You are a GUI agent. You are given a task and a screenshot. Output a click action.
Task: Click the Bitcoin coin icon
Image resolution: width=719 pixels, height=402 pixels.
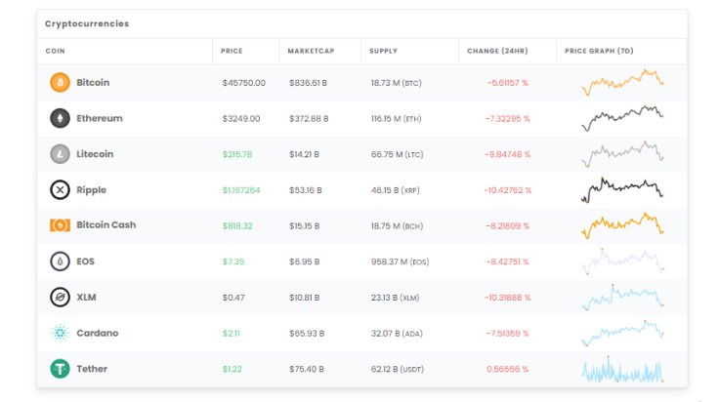pyautogui.click(x=60, y=82)
